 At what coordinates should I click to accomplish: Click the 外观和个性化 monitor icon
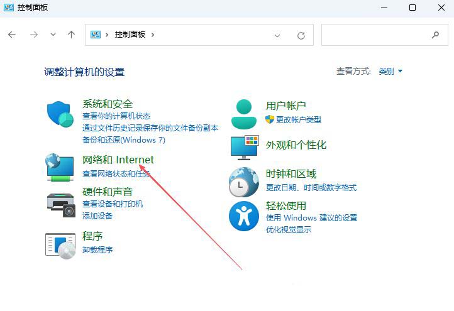coord(245,147)
